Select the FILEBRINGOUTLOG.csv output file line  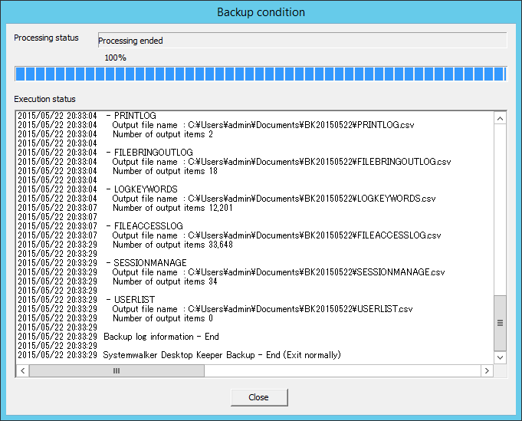coord(281,162)
